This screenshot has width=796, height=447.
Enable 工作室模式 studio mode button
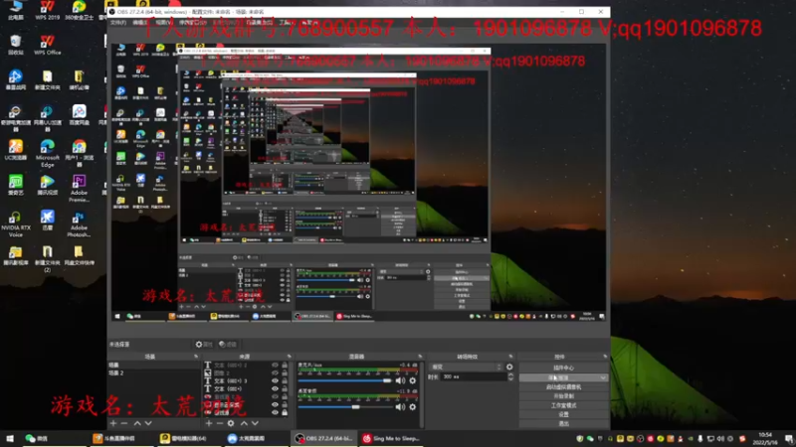point(563,405)
